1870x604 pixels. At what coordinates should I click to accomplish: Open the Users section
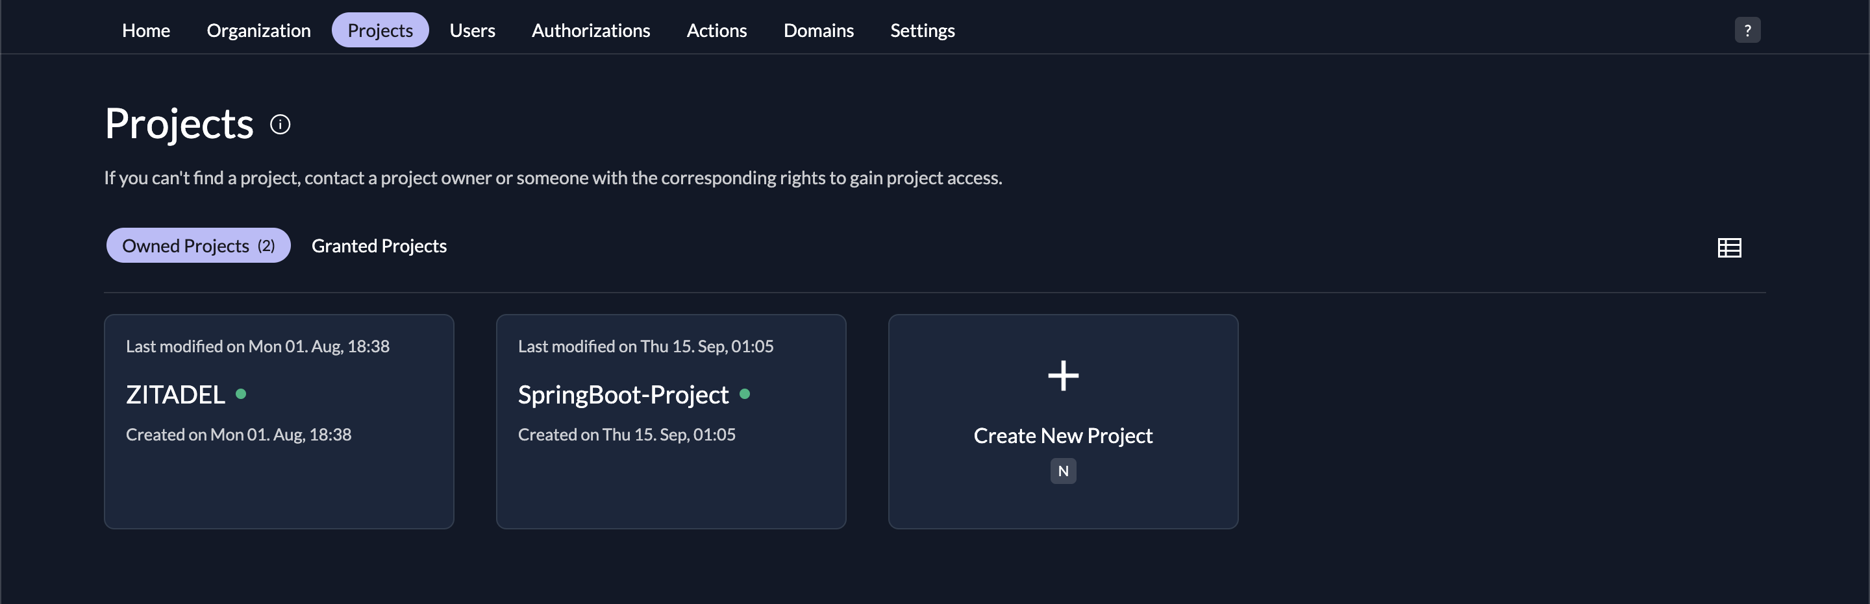(472, 30)
